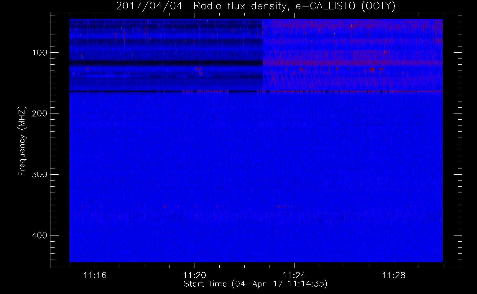
Task: Select the 11:16 time tick label
Action: tap(95, 275)
